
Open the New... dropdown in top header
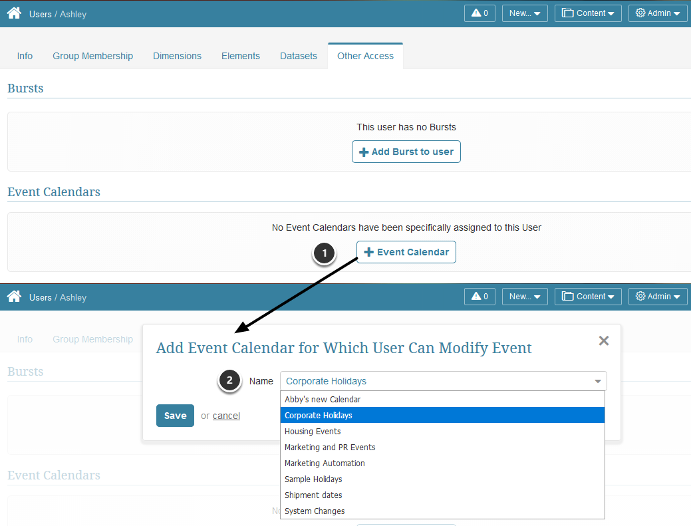click(525, 13)
